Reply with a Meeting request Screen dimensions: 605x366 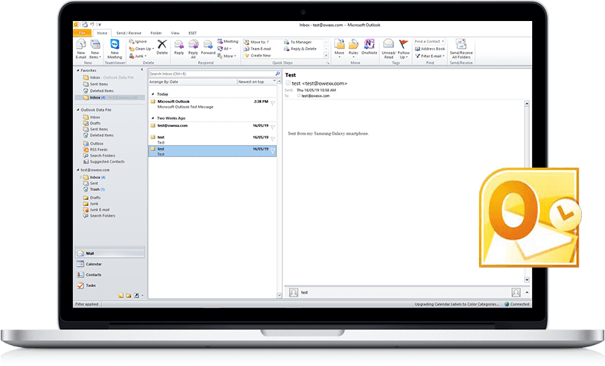[227, 41]
